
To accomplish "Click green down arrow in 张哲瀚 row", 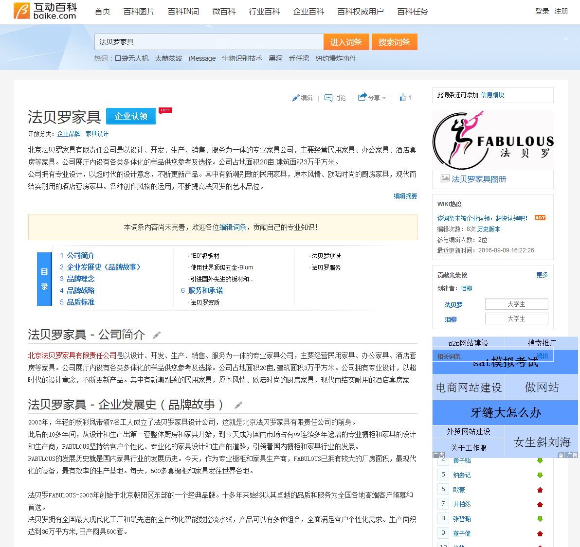I will coord(540,519).
